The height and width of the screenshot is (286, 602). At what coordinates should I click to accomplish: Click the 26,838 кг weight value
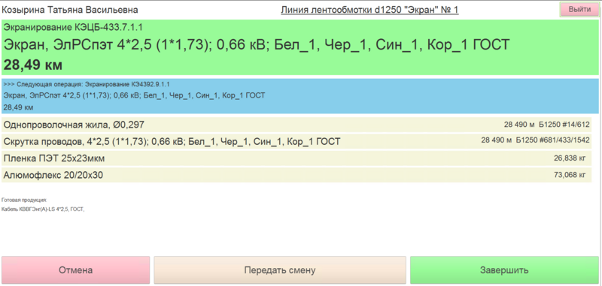pyautogui.click(x=570, y=157)
